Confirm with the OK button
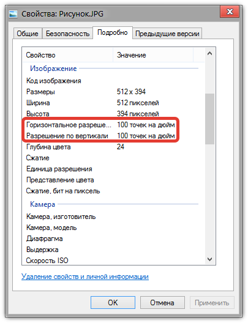Viewport: 248px width, 323px height. [113, 302]
